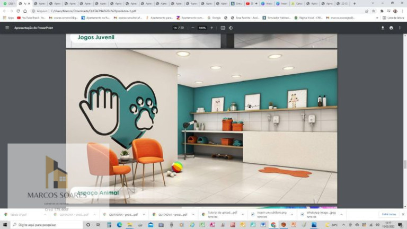
Task: Bookmark this page with the star icon
Action: [374, 11]
